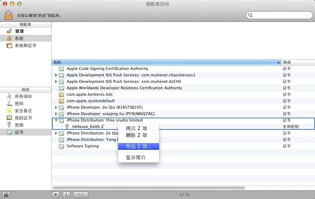Click the 密码 category pencil icon
Image resolution: width=315 pixels, height=199 pixels.
9,104
